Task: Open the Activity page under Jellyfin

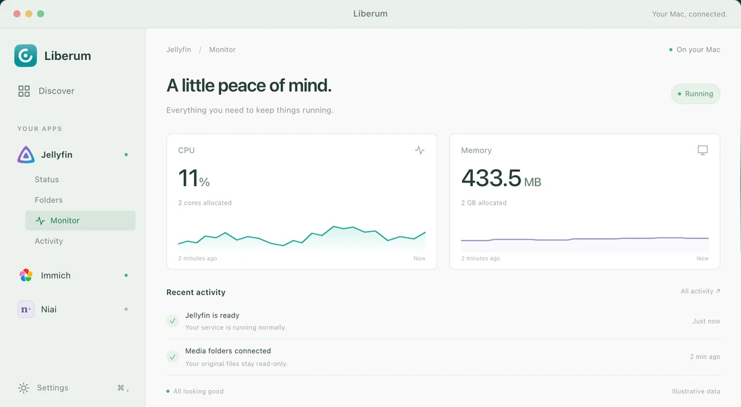Action: click(x=49, y=241)
